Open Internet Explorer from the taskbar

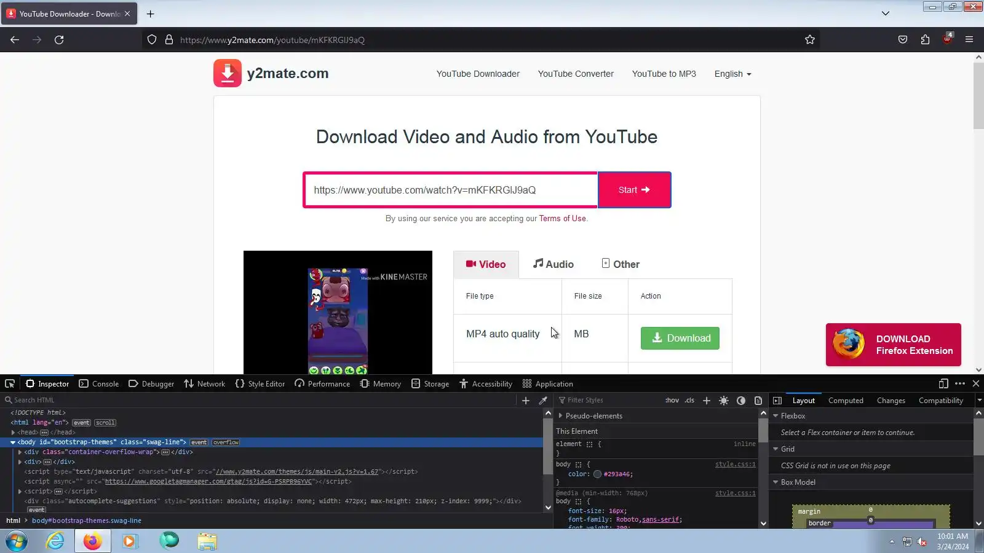point(55,541)
